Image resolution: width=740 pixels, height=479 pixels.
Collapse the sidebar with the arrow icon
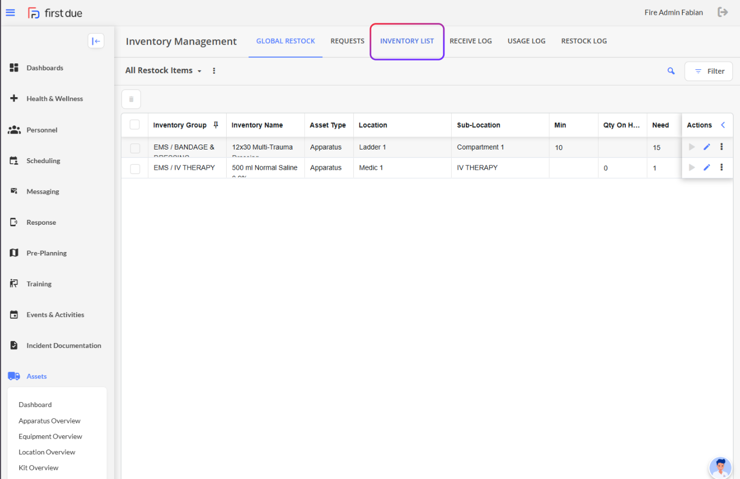[96, 41]
